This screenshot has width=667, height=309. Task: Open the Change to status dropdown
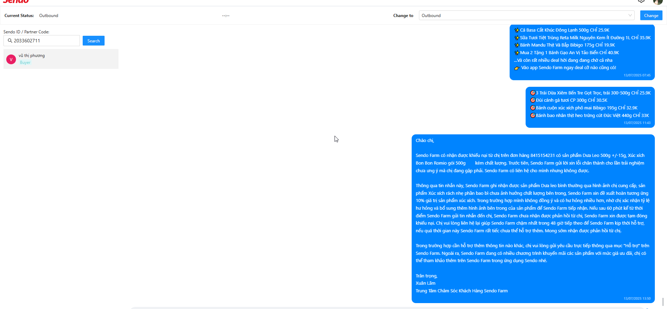[x=527, y=15]
